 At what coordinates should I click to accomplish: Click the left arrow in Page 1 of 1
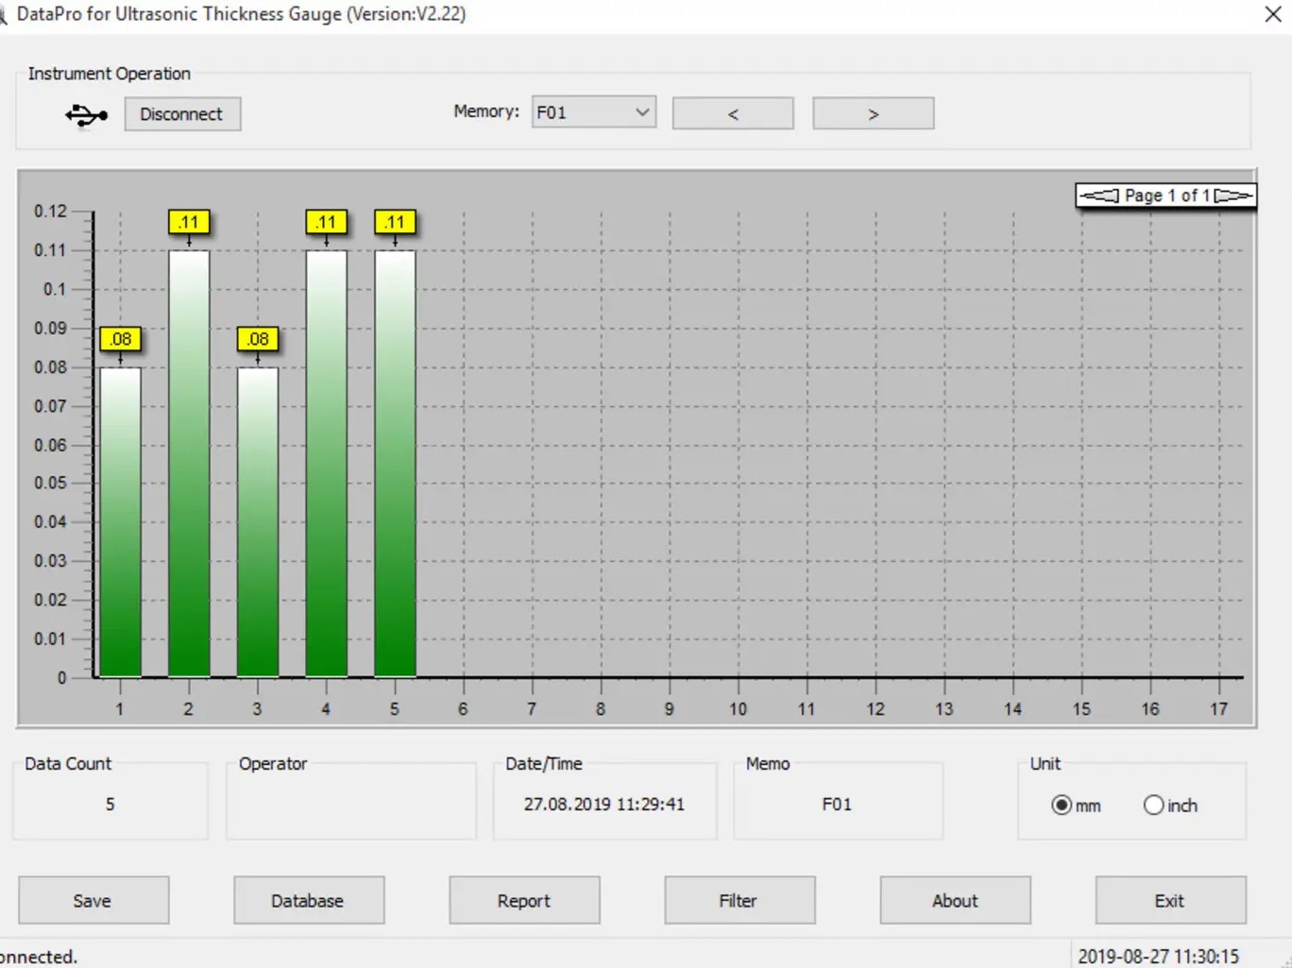tap(1099, 195)
